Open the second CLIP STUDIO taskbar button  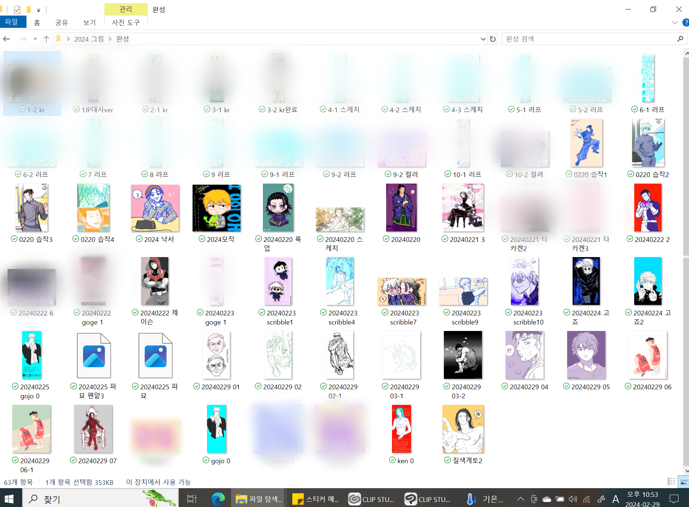click(427, 499)
